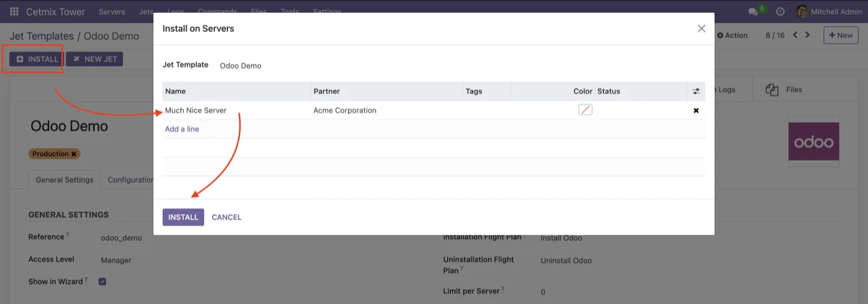Click the Limit per Server value
The image size is (868, 304).
[x=543, y=292]
